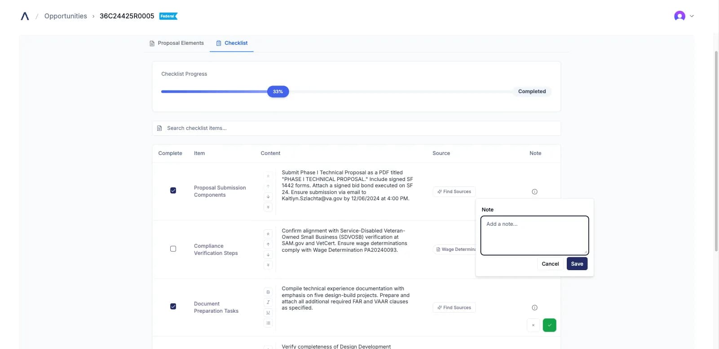Click the Checklist Progress heading
Image resolution: width=719 pixels, height=349 pixels.
(x=184, y=74)
